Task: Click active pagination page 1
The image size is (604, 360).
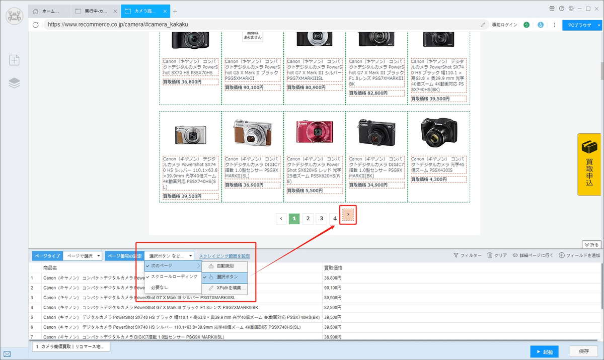Action: click(294, 218)
